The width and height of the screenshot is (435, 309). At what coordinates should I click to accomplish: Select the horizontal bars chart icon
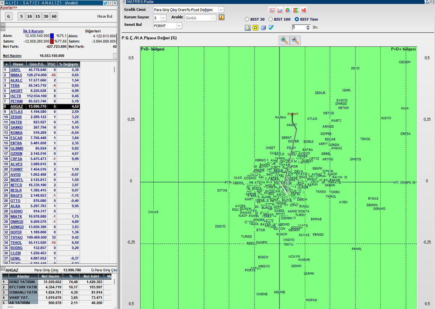coord(295,10)
